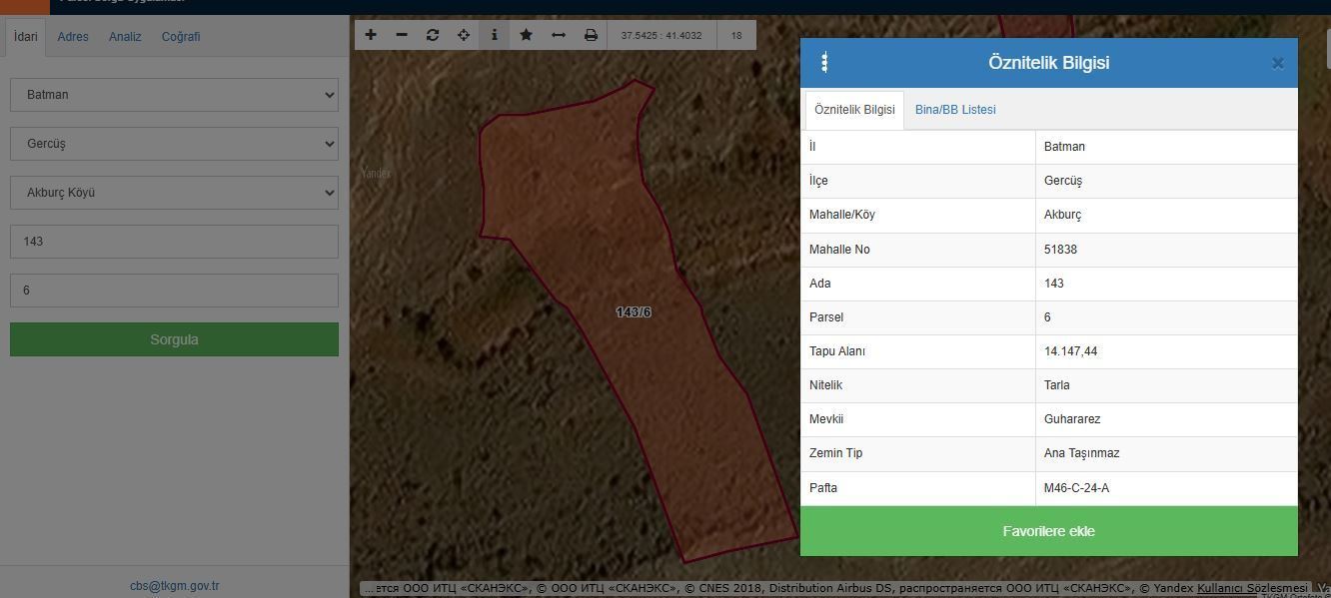
Task: Click the Ada input field with 143
Action: [174, 242]
